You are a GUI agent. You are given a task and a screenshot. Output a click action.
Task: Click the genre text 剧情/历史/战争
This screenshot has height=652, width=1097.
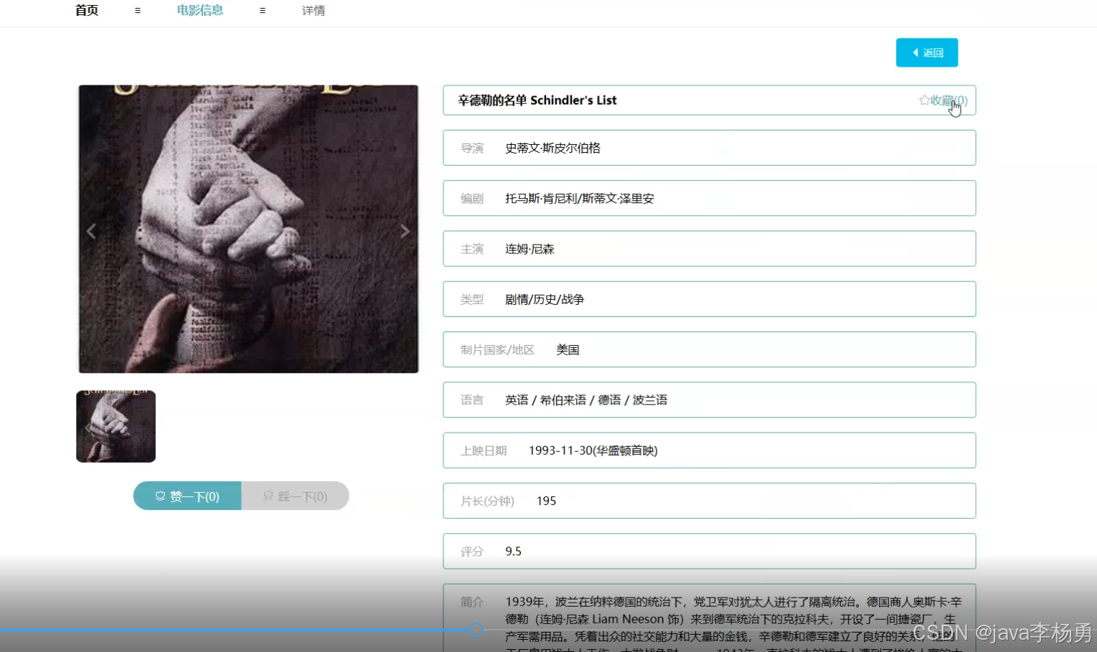[545, 299]
